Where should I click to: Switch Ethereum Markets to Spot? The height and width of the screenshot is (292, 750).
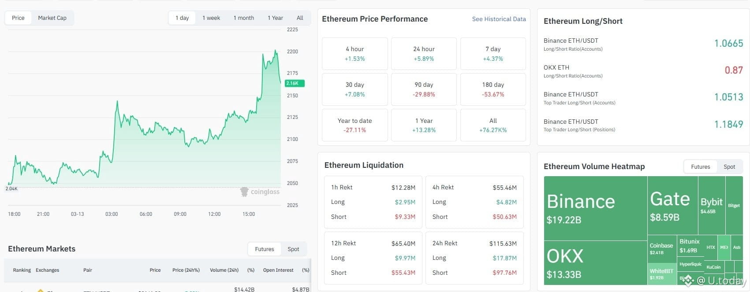coord(293,249)
